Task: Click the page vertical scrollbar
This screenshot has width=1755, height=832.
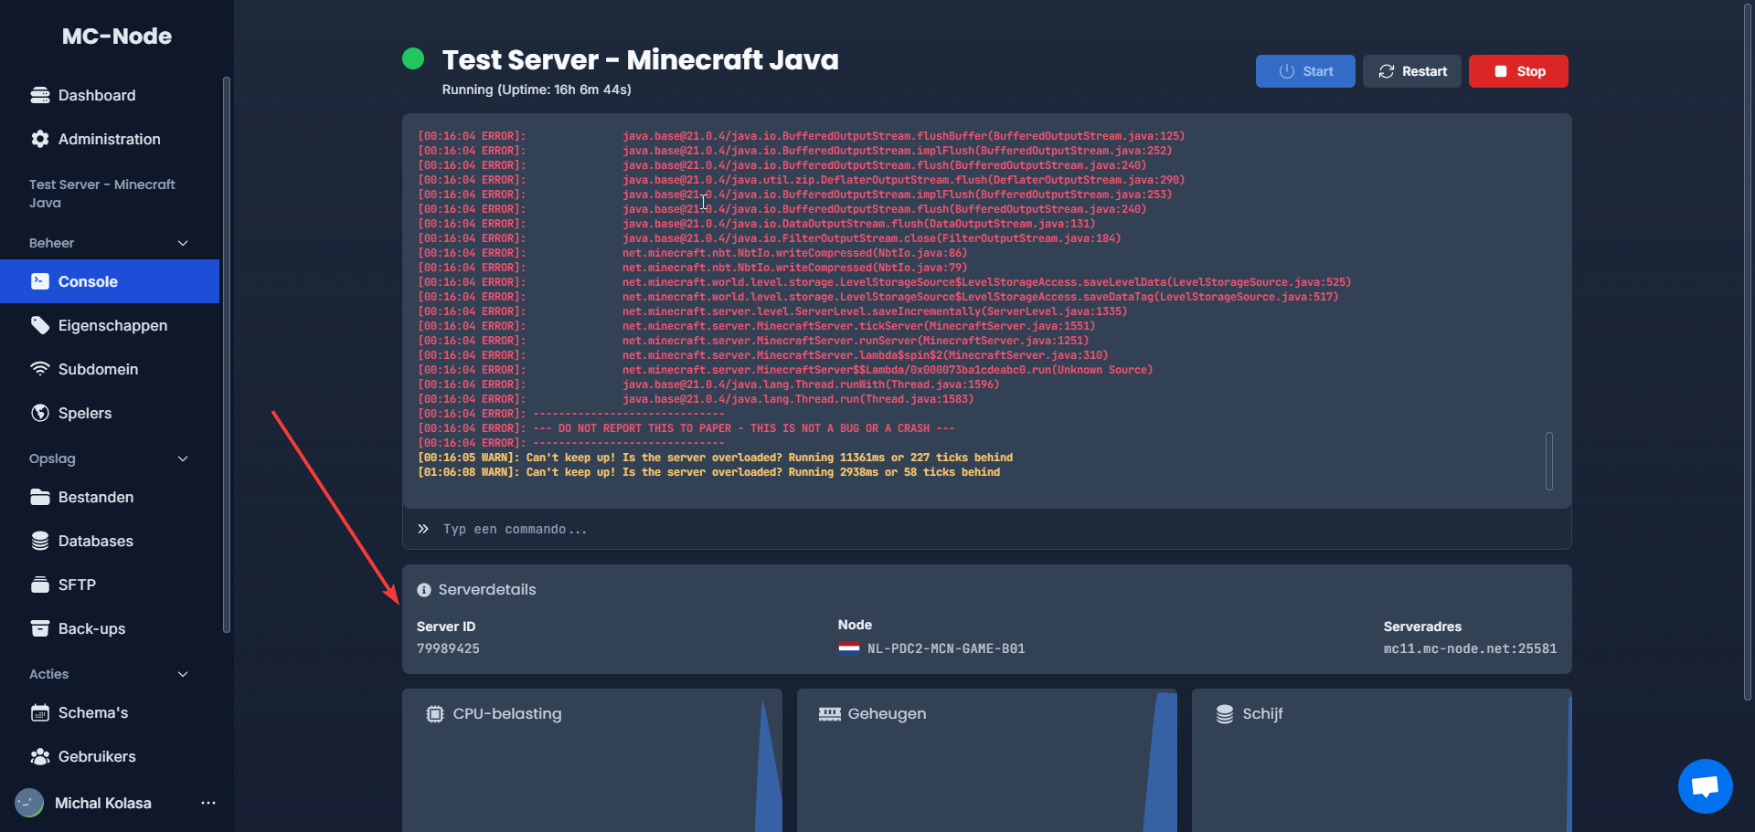Action: click(1748, 353)
